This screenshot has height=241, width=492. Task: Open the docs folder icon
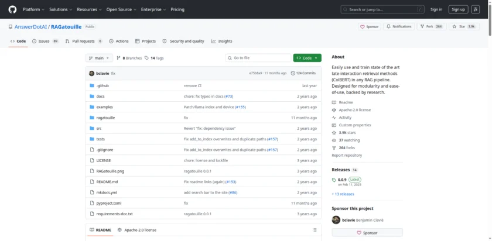(91, 96)
